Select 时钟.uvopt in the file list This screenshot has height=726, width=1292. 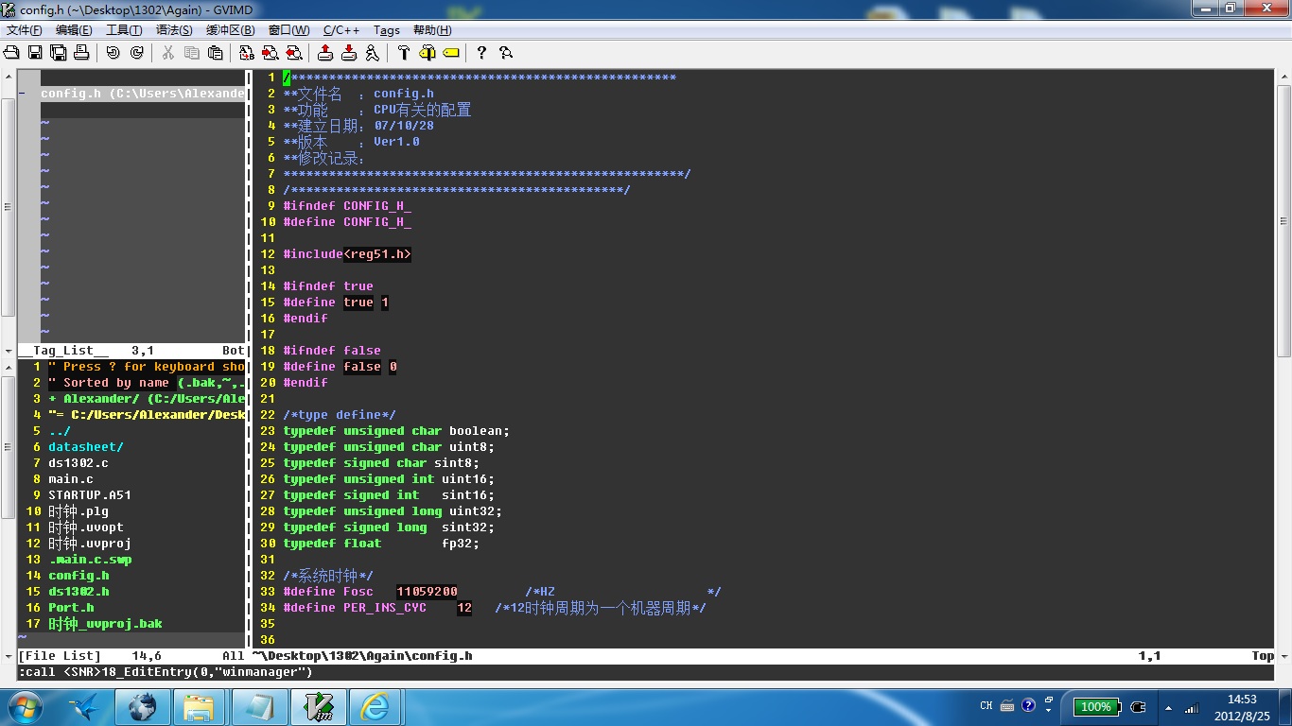86,527
